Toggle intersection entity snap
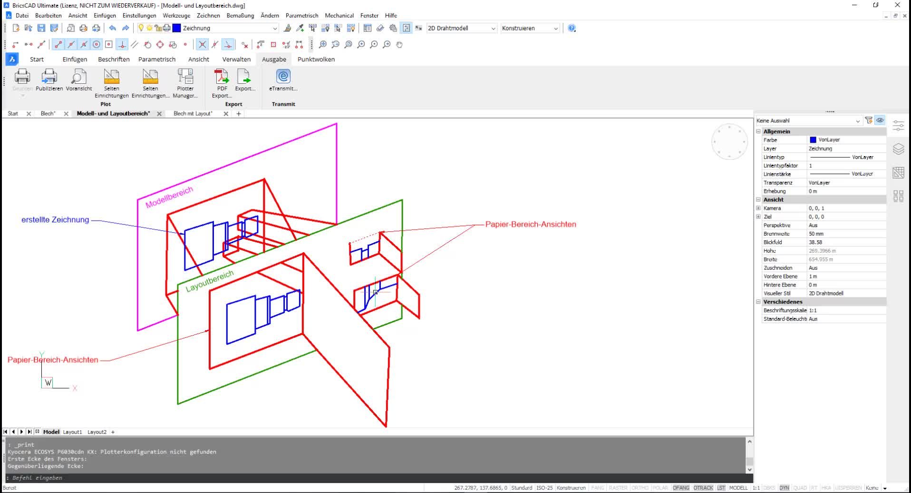The height and width of the screenshot is (493, 911). (202, 44)
